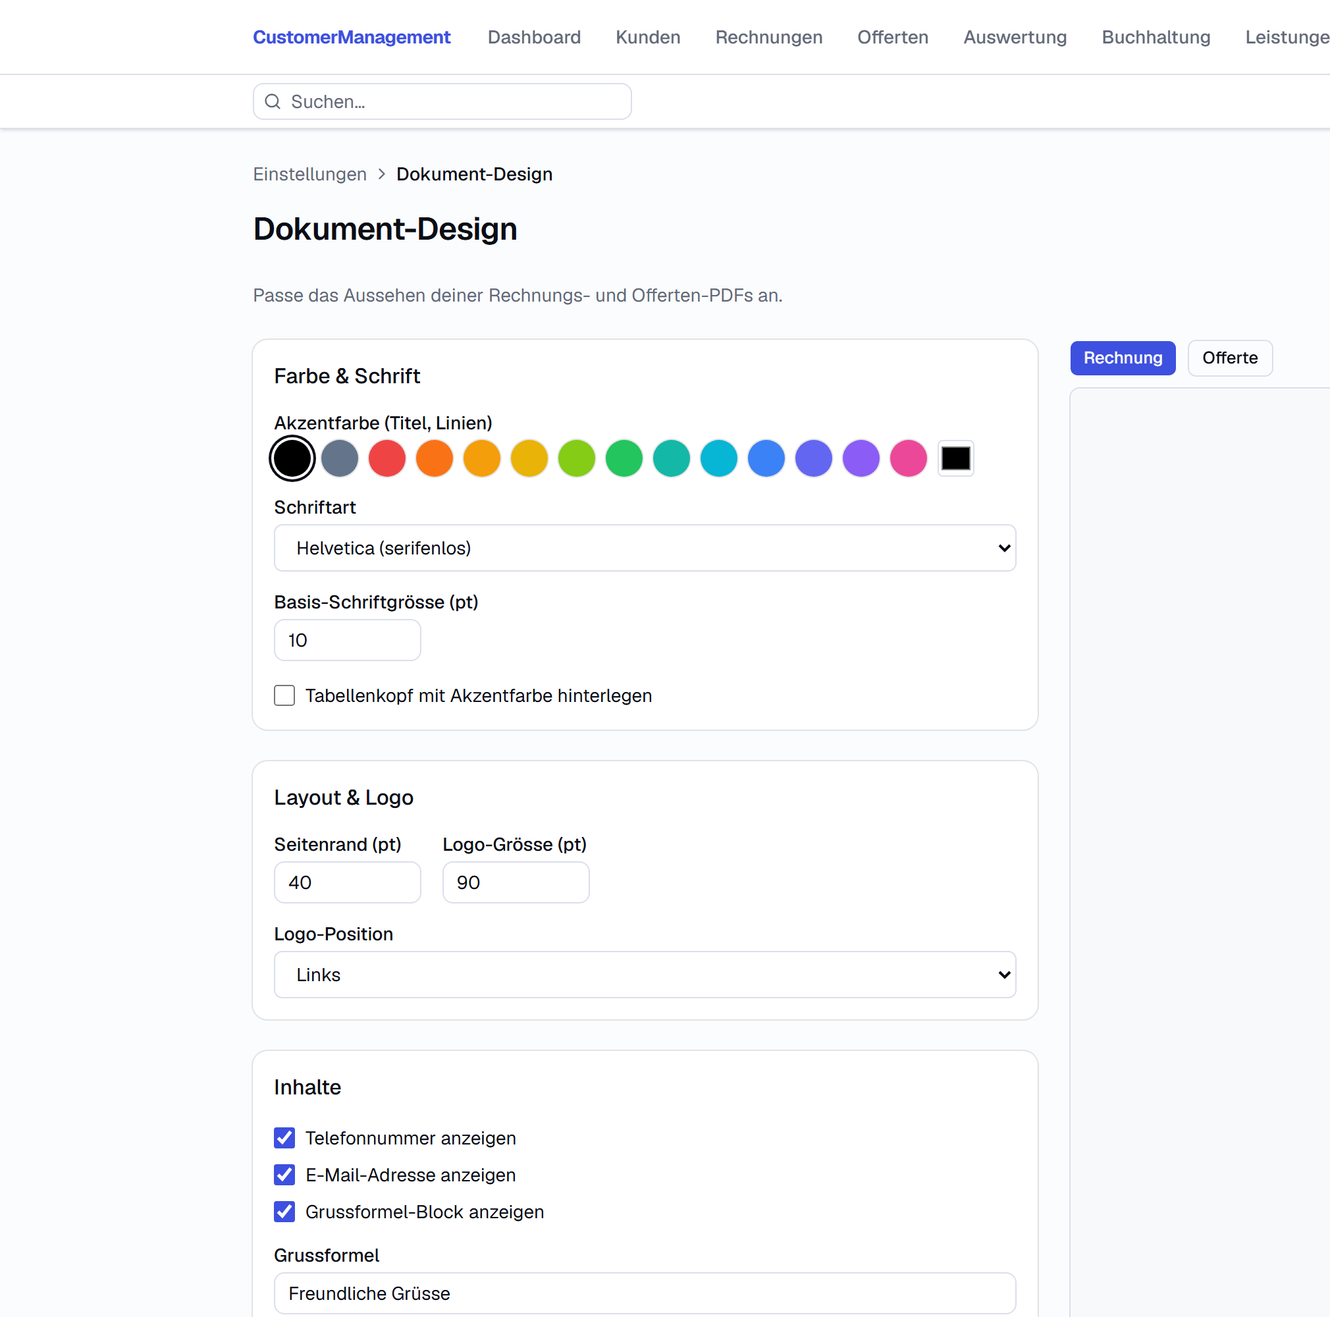Choose the blue accent color
This screenshot has height=1317, width=1330.
[767, 458]
